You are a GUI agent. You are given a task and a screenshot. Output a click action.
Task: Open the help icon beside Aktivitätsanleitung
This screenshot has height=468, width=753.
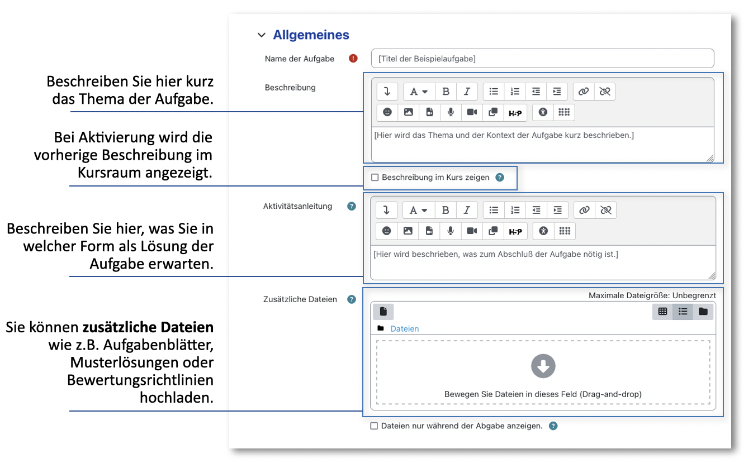[352, 206]
